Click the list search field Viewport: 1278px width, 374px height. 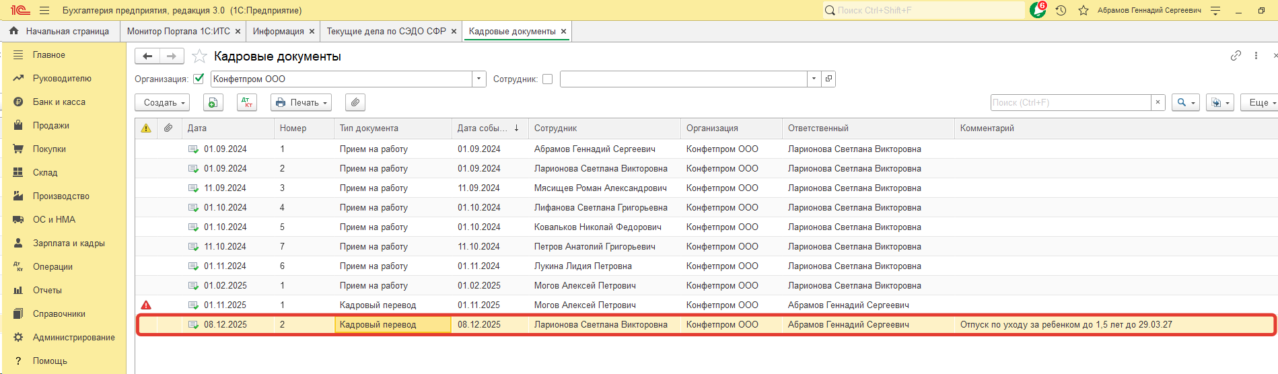[x=1070, y=102]
